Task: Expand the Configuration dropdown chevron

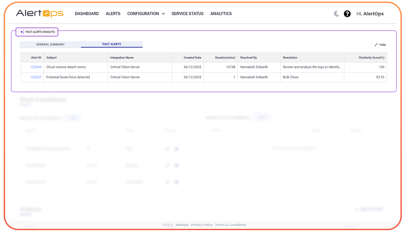Action: (x=163, y=14)
